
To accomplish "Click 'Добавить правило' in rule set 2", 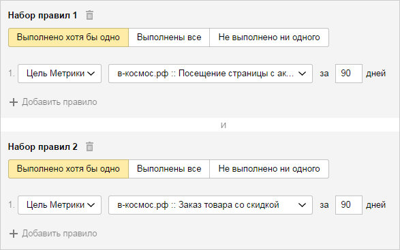I will click(x=59, y=234).
